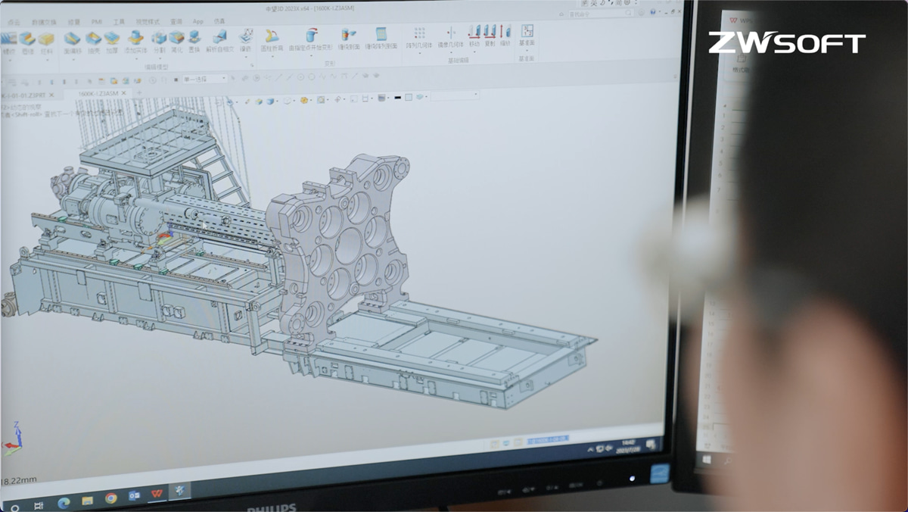Image resolution: width=908 pixels, height=512 pixels.
Task: Open Outlook from the taskbar
Action: click(134, 495)
